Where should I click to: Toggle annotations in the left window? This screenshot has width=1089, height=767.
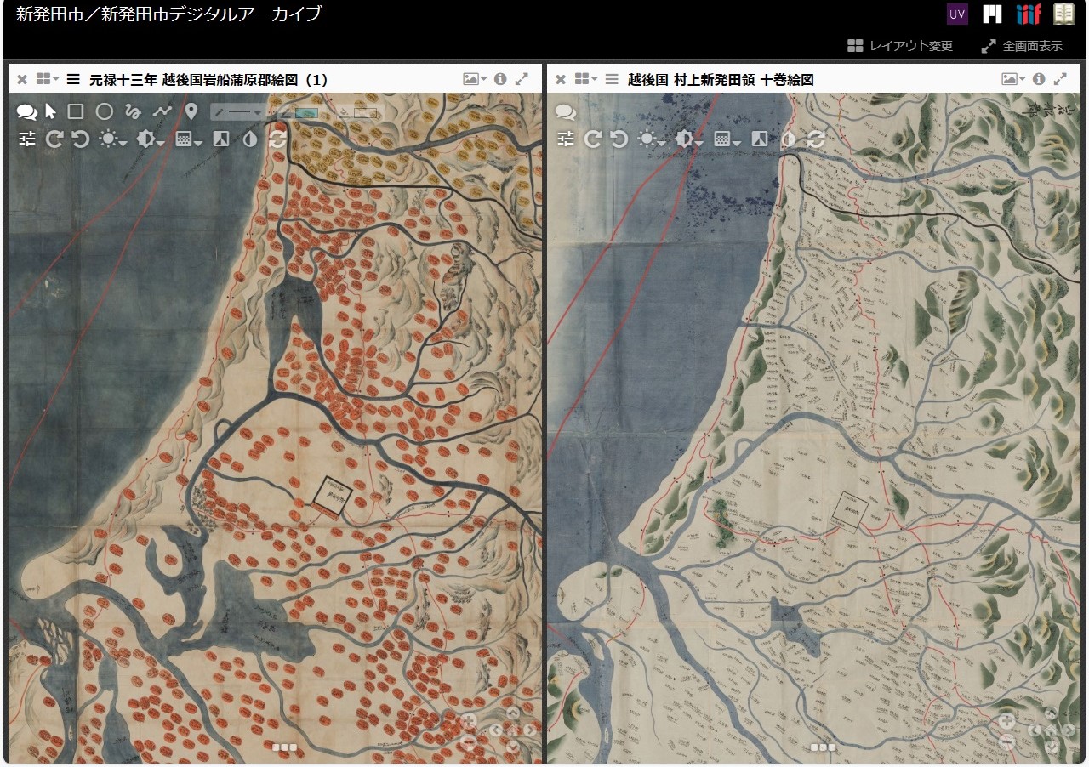point(26,111)
